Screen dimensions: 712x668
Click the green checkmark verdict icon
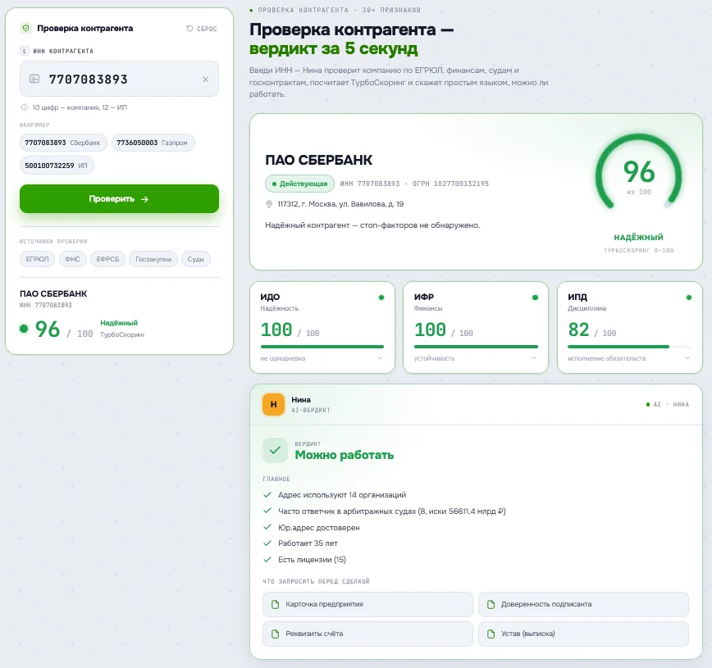coord(275,450)
